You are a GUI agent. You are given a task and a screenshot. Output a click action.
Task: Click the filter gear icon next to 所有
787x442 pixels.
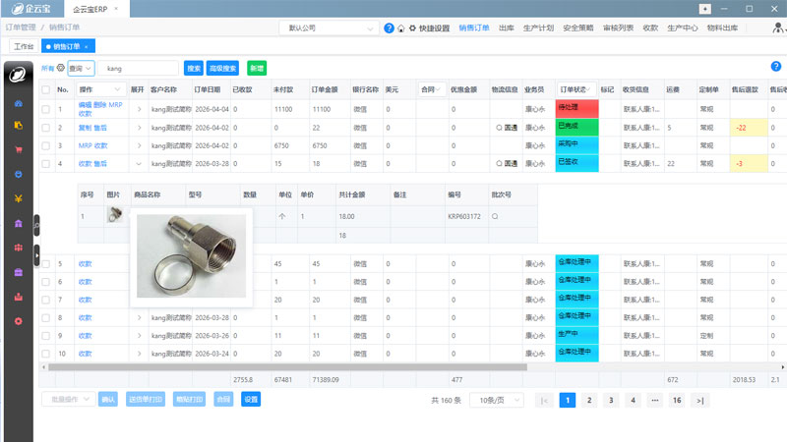[x=61, y=68]
